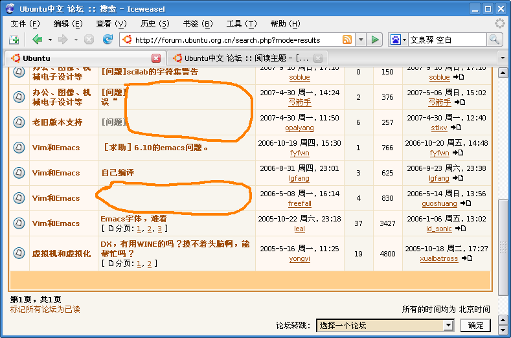Click the vertical scrollbar thumb
Screen dimensions: 511x338
coord(503,247)
